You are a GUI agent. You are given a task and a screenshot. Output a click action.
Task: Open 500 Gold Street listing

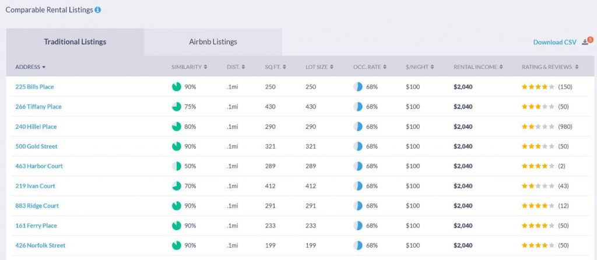click(x=36, y=146)
